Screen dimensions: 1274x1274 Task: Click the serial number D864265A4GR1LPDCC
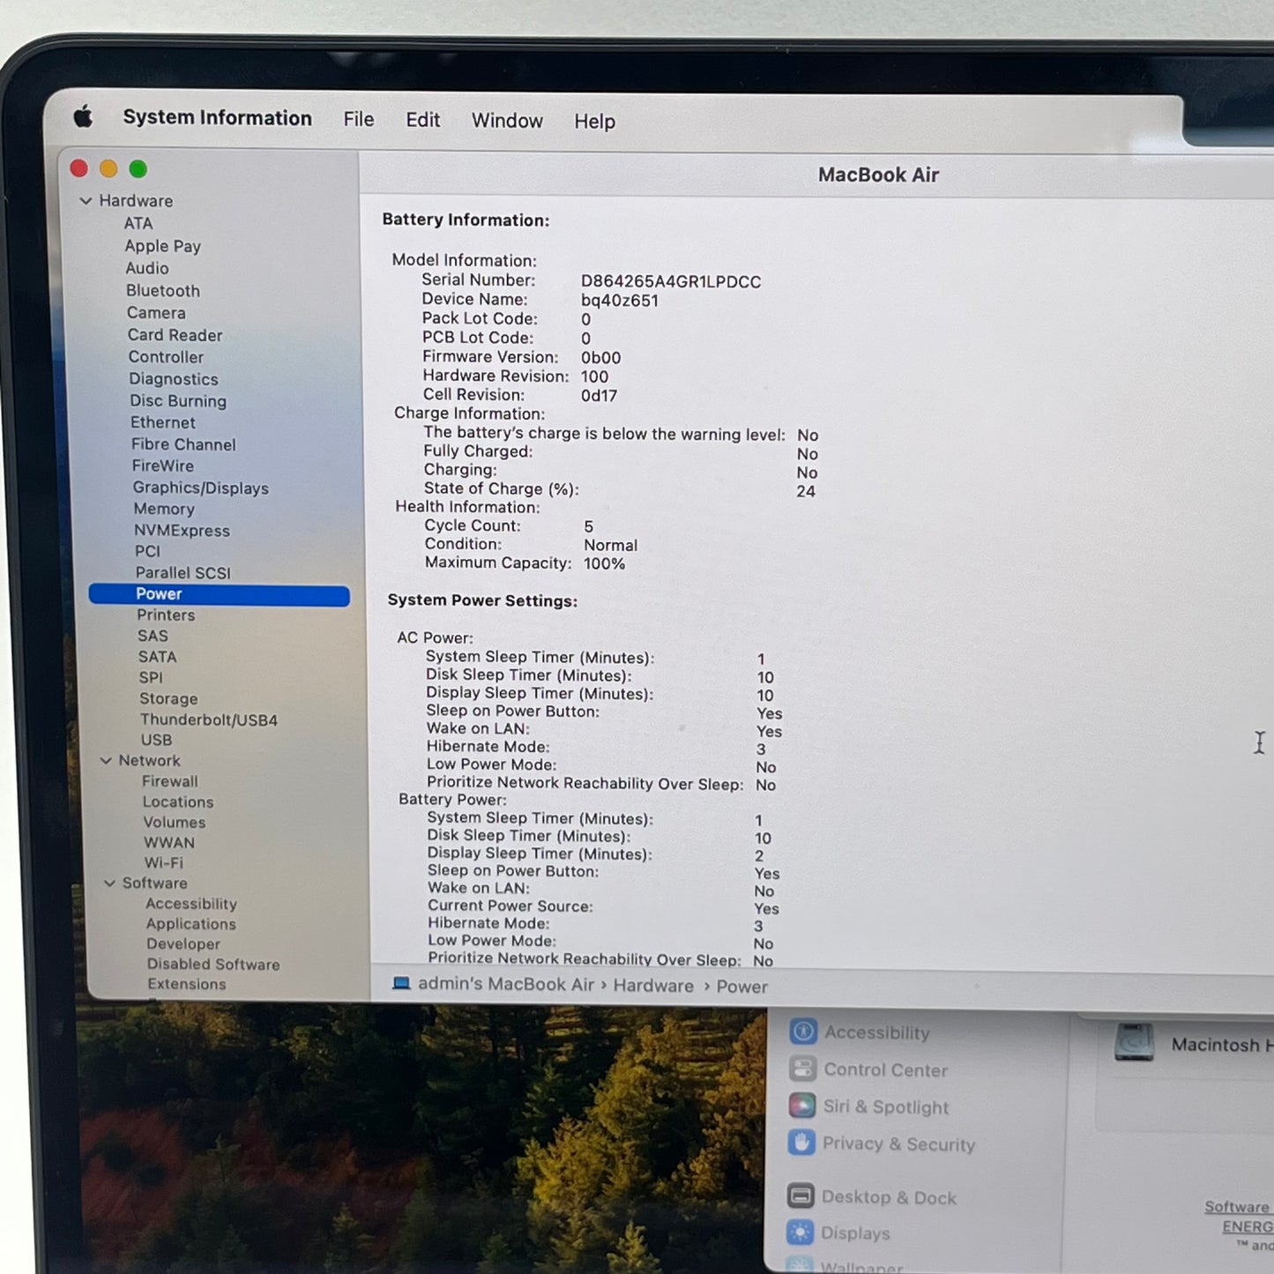(671, 282)
